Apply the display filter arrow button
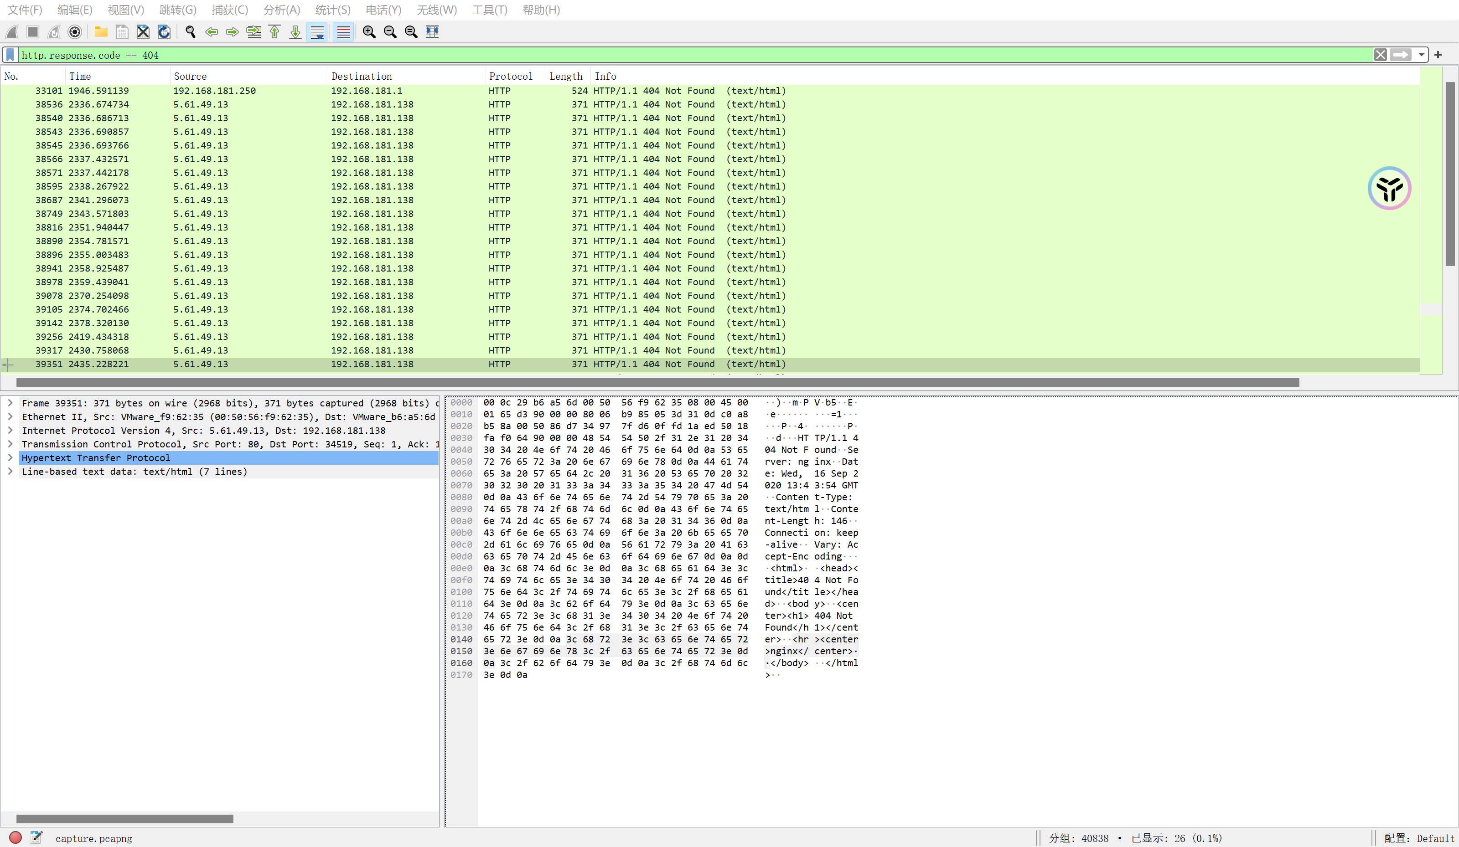 pyautogui.click(x=1401, y=55)
